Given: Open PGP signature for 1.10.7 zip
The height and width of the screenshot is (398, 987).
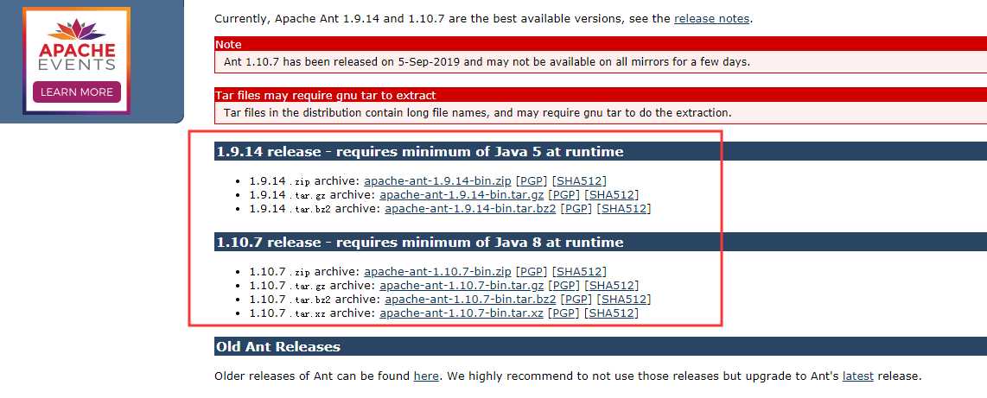Looking at the screenshot, I should click(x=532, y=272).
